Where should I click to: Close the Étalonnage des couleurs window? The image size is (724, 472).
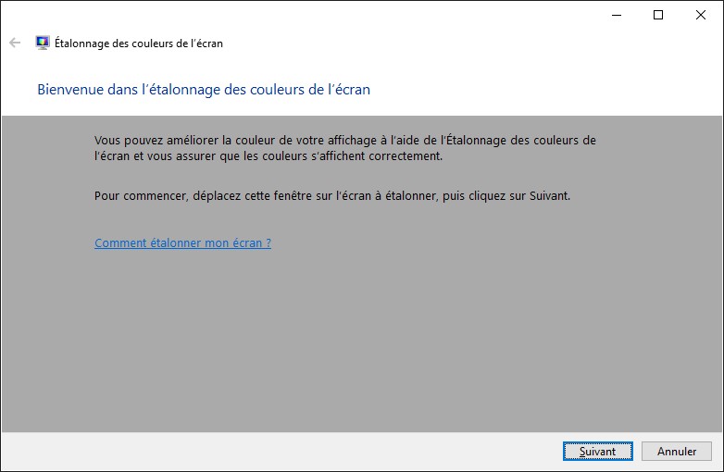(x=701, y=15)
